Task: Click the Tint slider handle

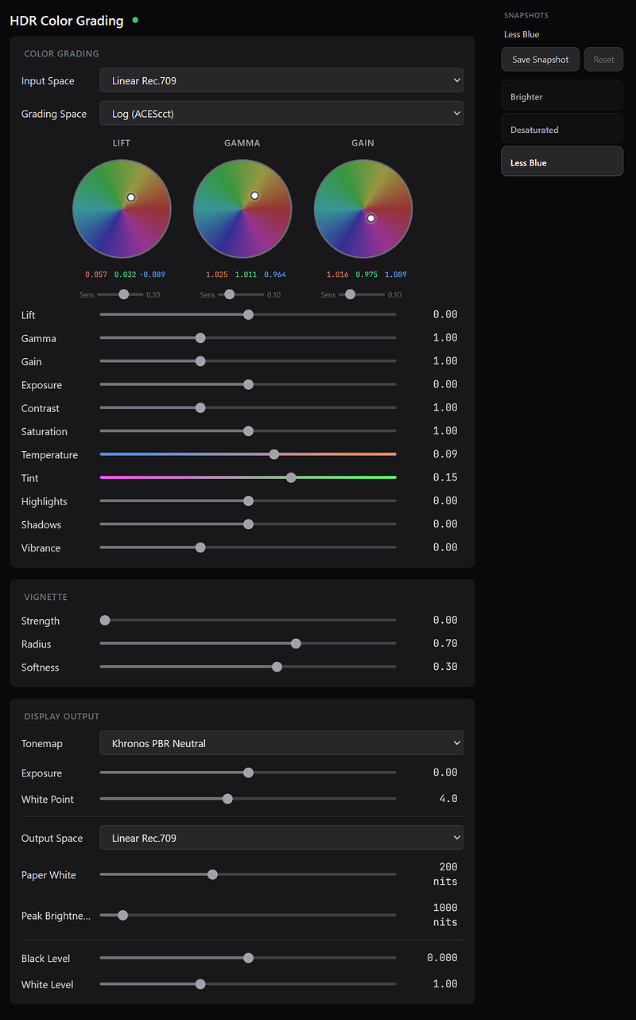Action: tap(291, 477)
